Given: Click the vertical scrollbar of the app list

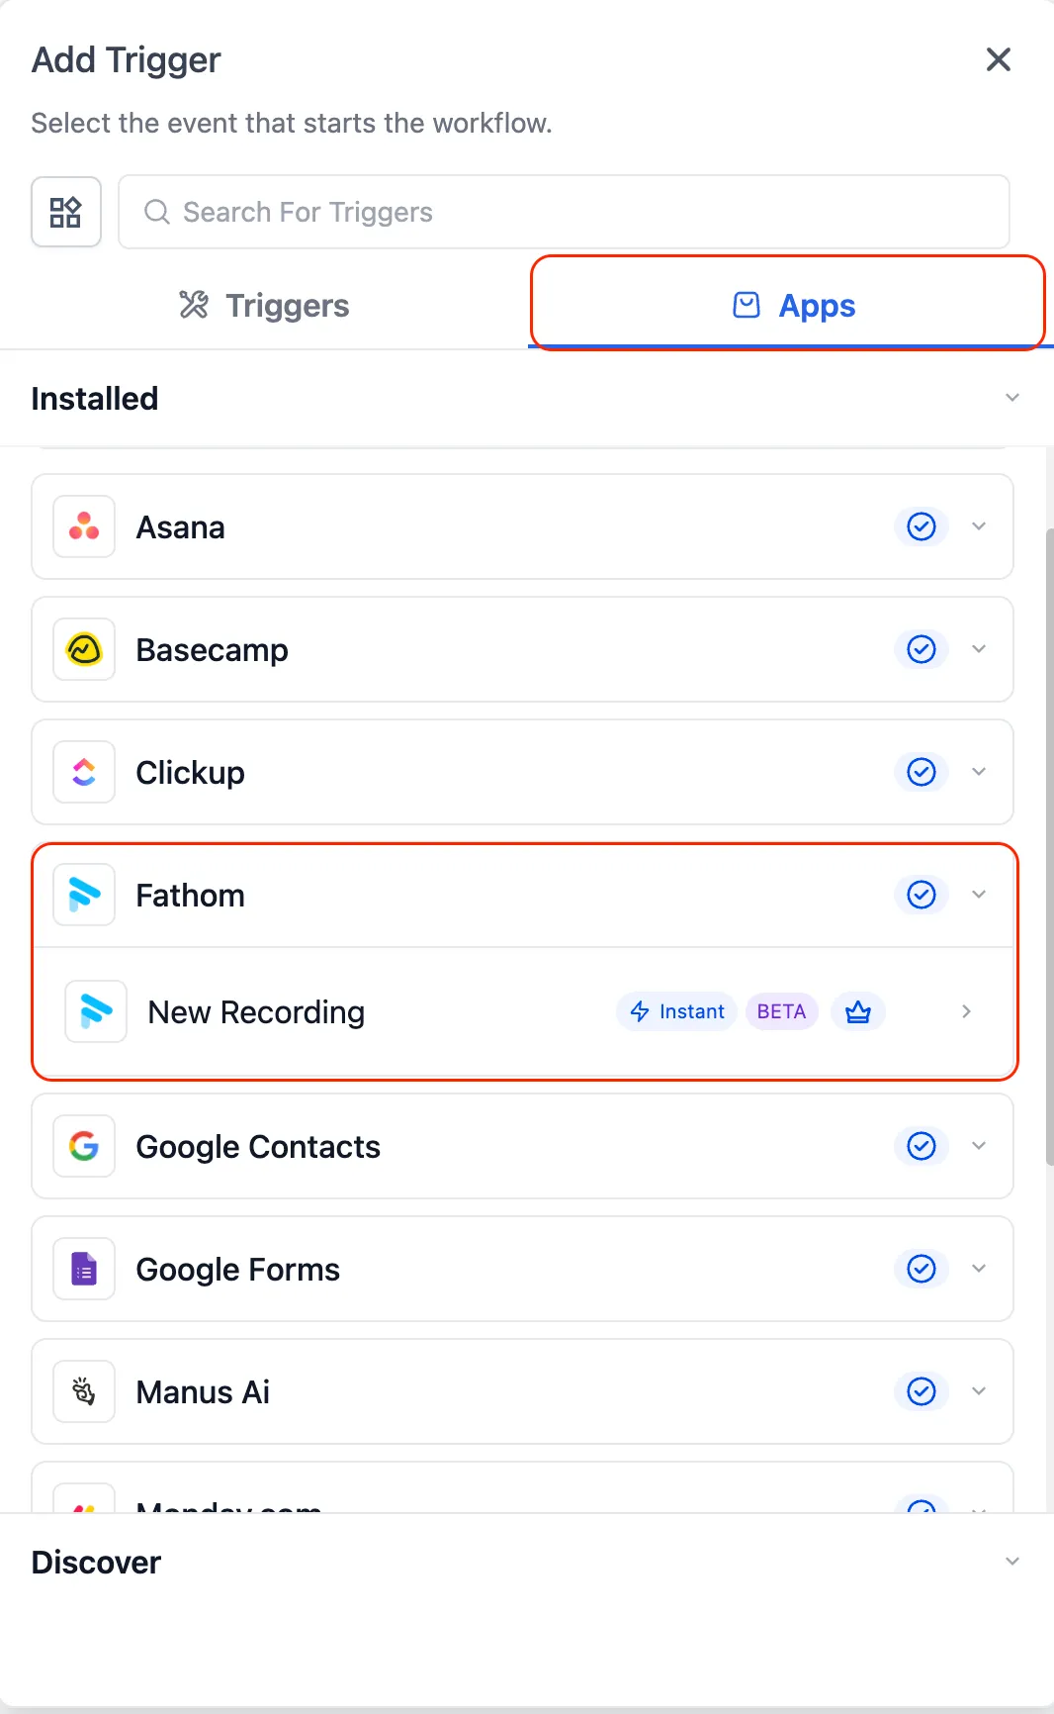Looking at the screenshot, I should pos(1049,841).
